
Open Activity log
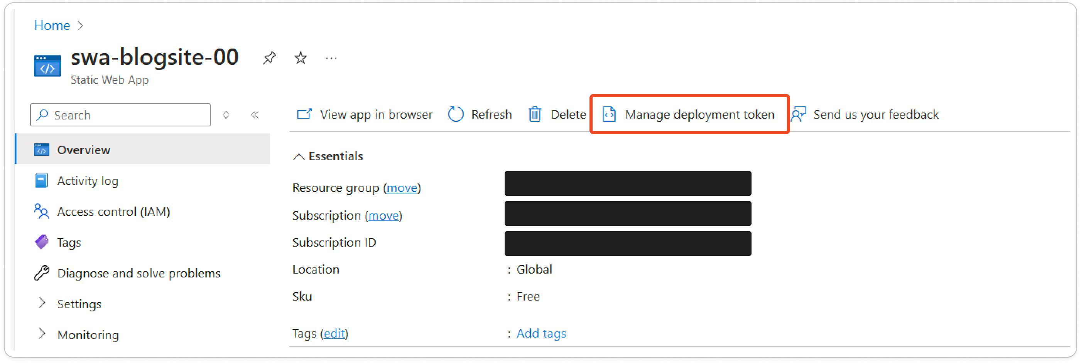click(x=88, y=181)
